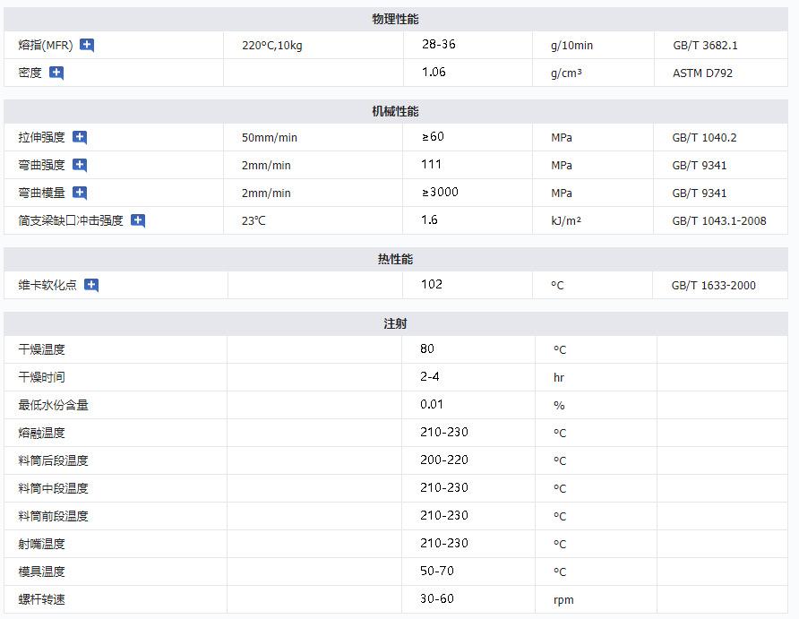Select the 物理性能 section header

(395, 19)
